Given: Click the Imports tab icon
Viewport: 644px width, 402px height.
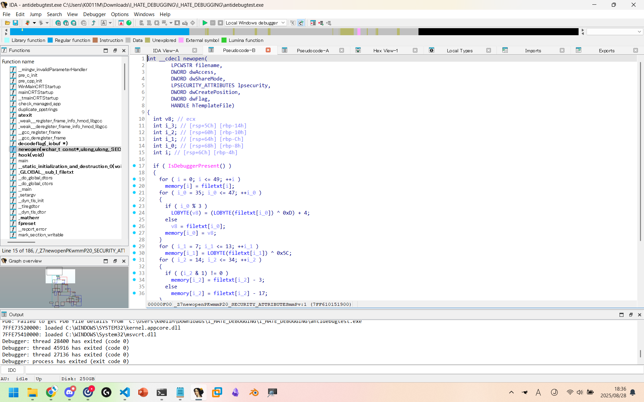Looking at the screenshot, I should point(505,50).
